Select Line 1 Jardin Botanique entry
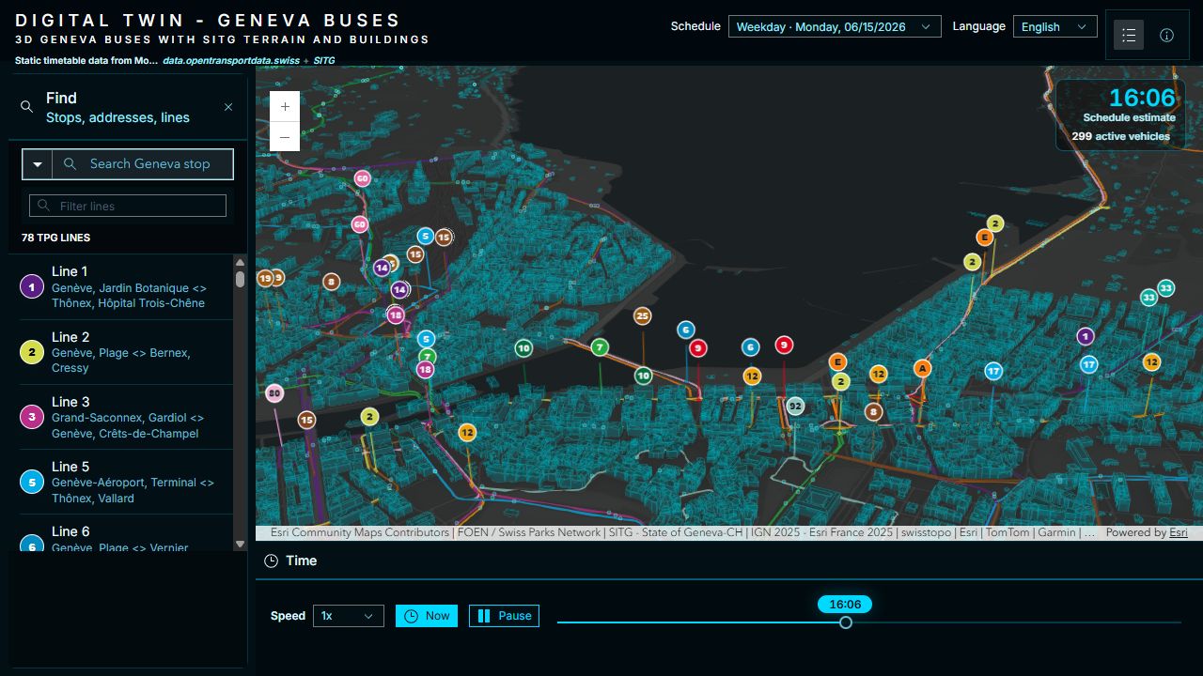1203x676 pixels. [126, 287]
